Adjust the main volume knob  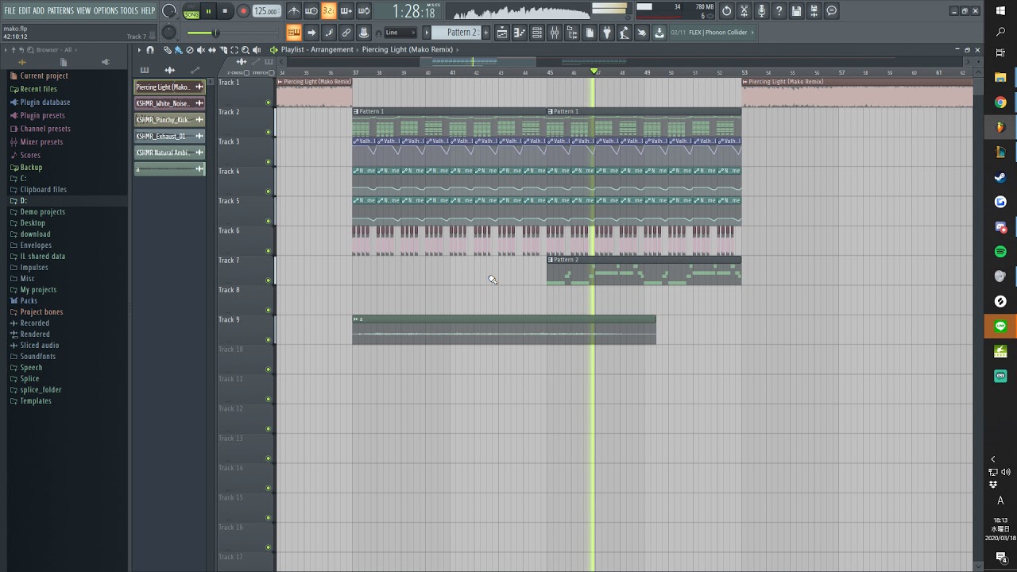point(168,11)
